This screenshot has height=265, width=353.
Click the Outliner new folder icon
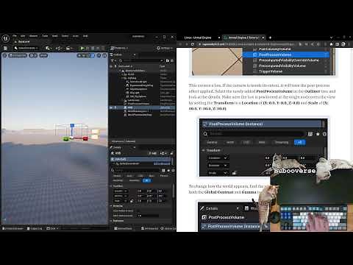click(168, 60)
